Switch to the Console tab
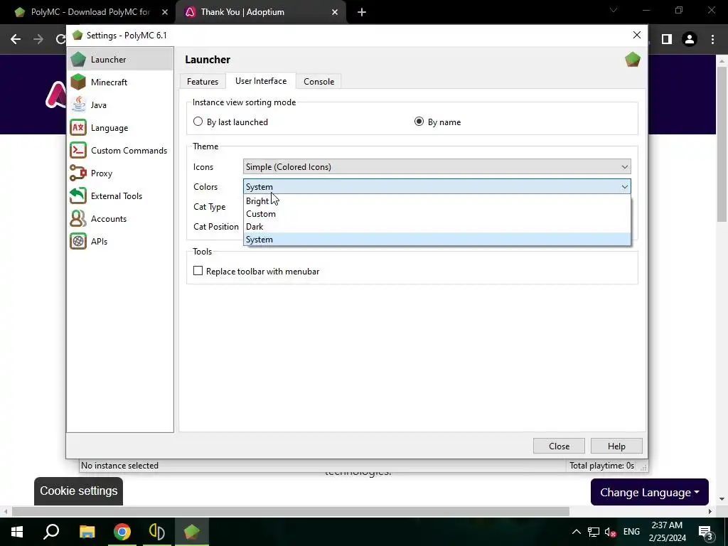 click(x=319, y=82)
